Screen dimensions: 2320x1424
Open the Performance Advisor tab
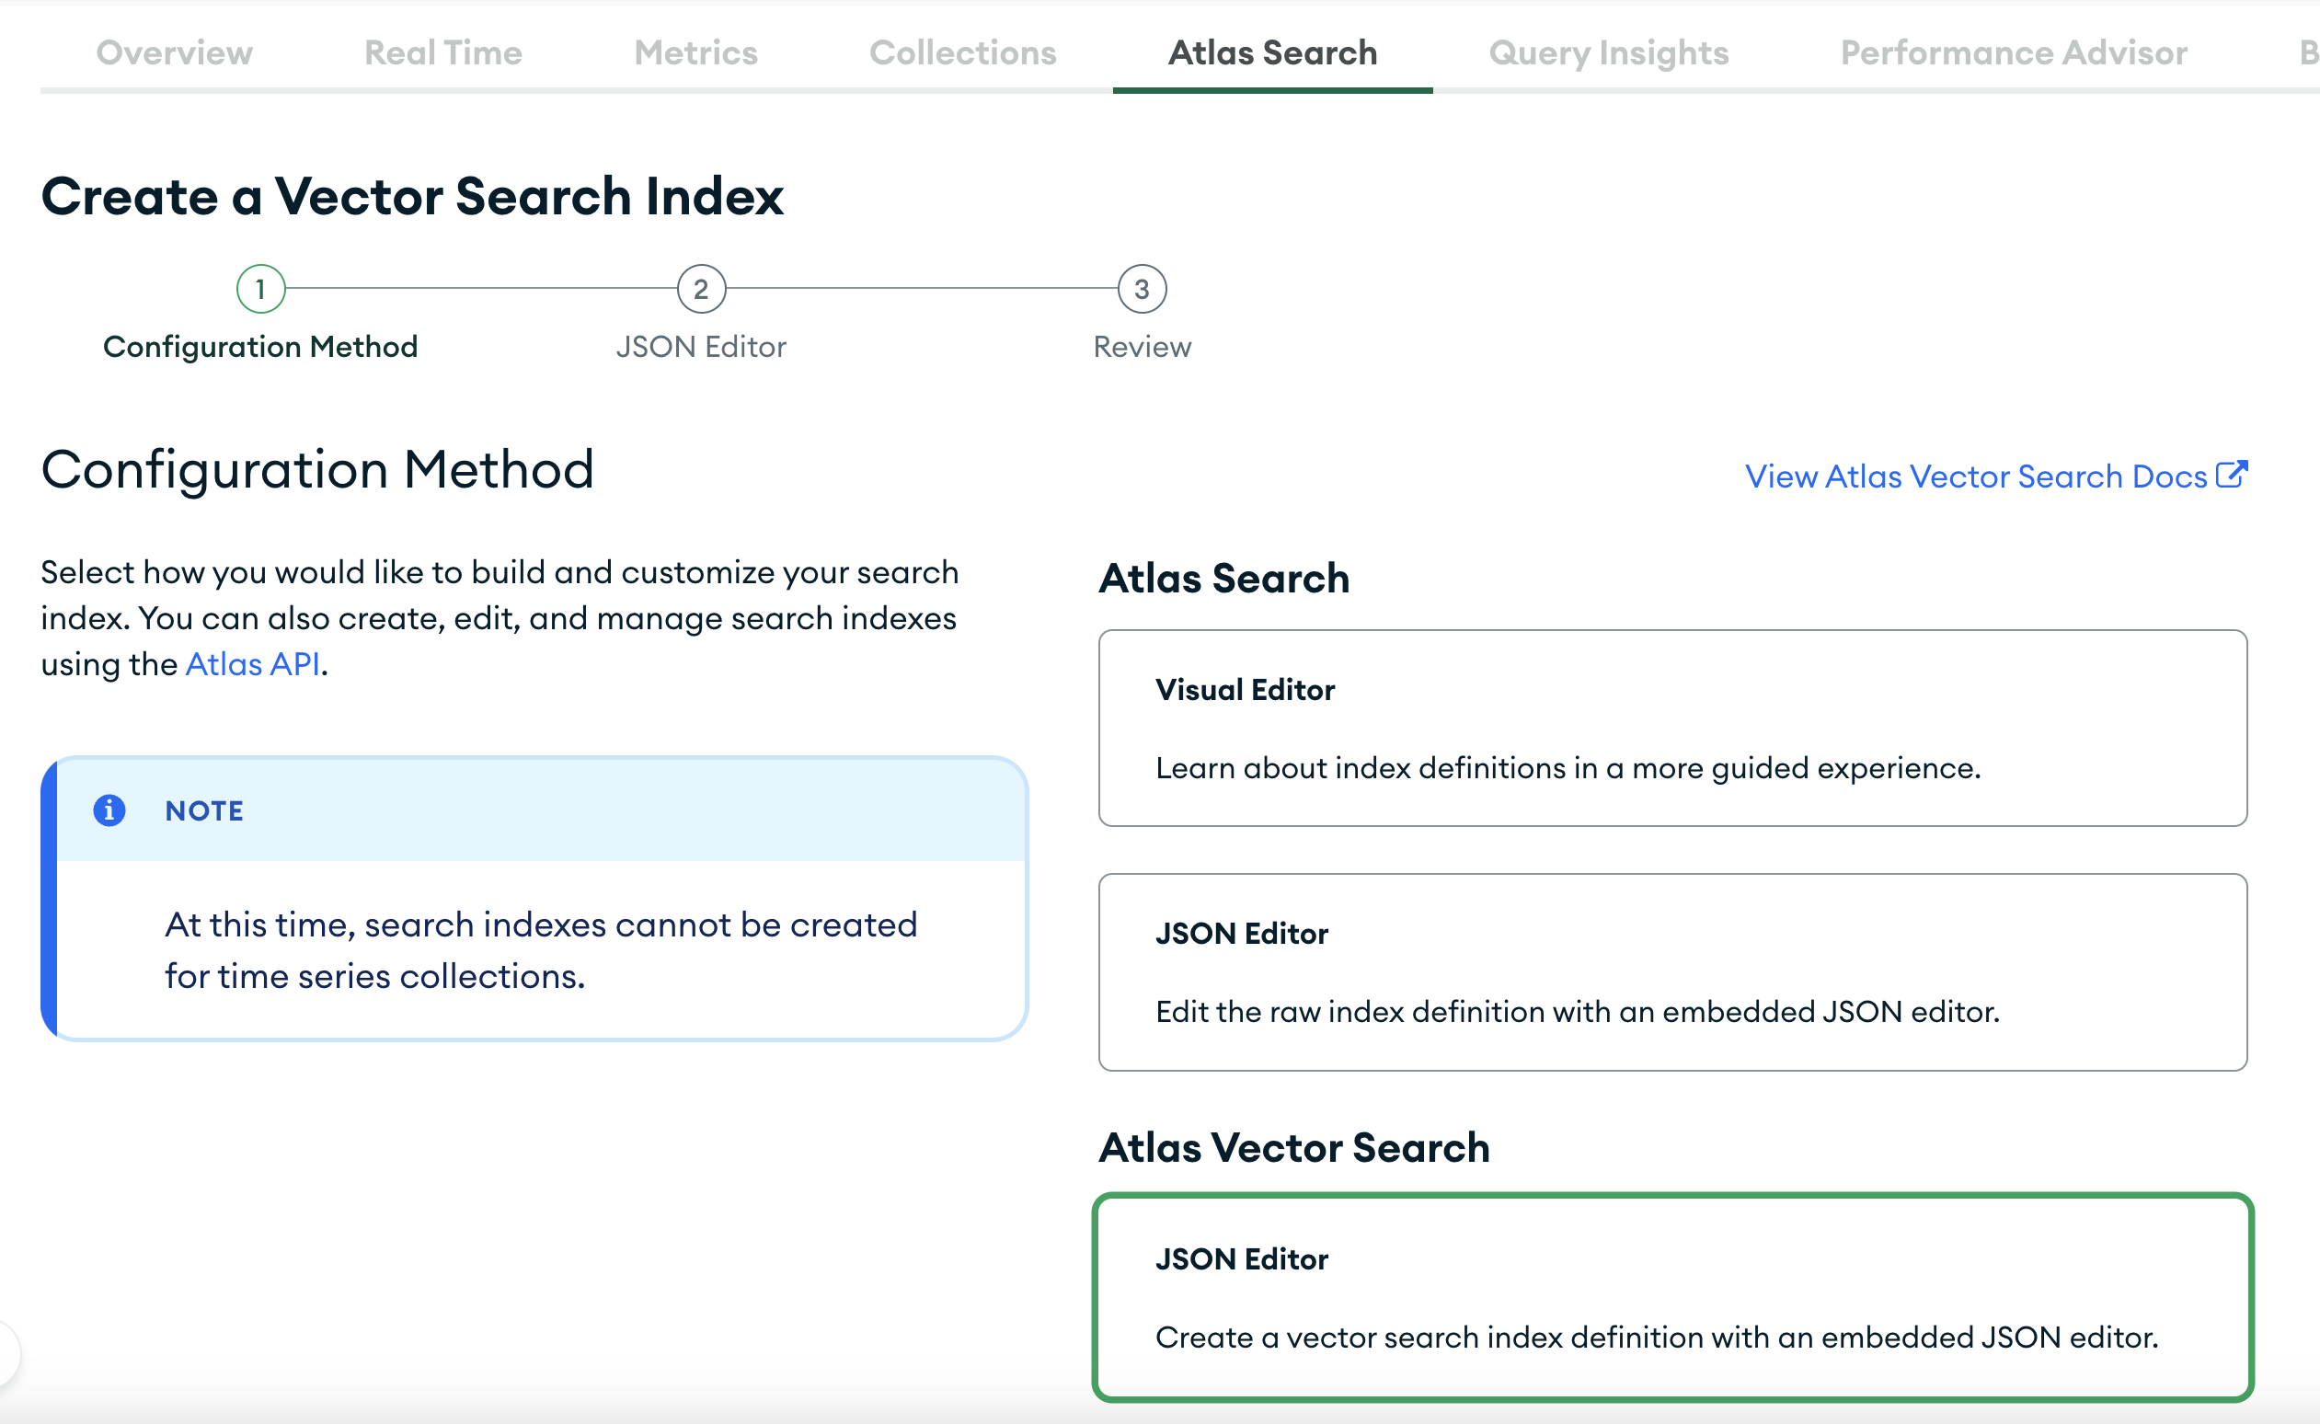click(2013, 52)
